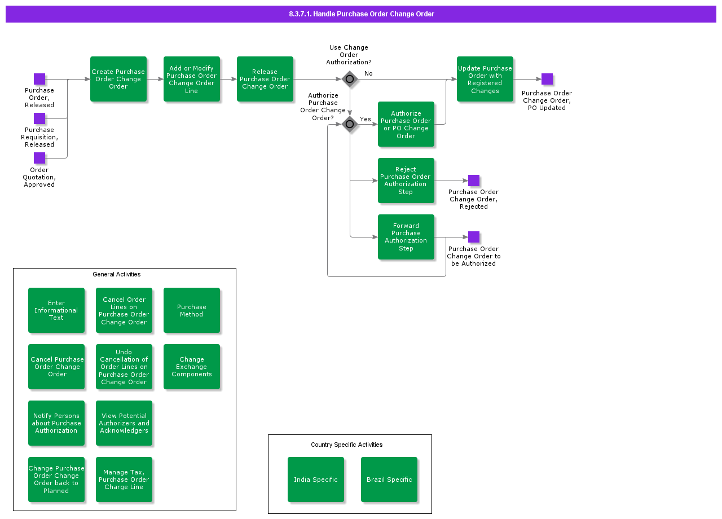Image resolution: width=722 pixels, height=519 pixels.
Task: Click the 'Use Change Order Authorization?' question label
Action: 349,55
